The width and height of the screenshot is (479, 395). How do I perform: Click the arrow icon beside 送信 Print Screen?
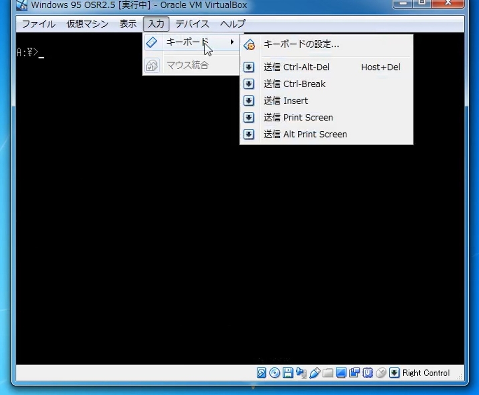249,118
